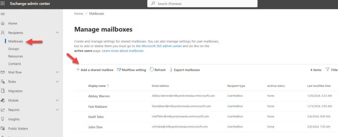Open Faiz Rabbani mailbox
The width and height of the screenshot is (338, 137).
tap(98, 106)
